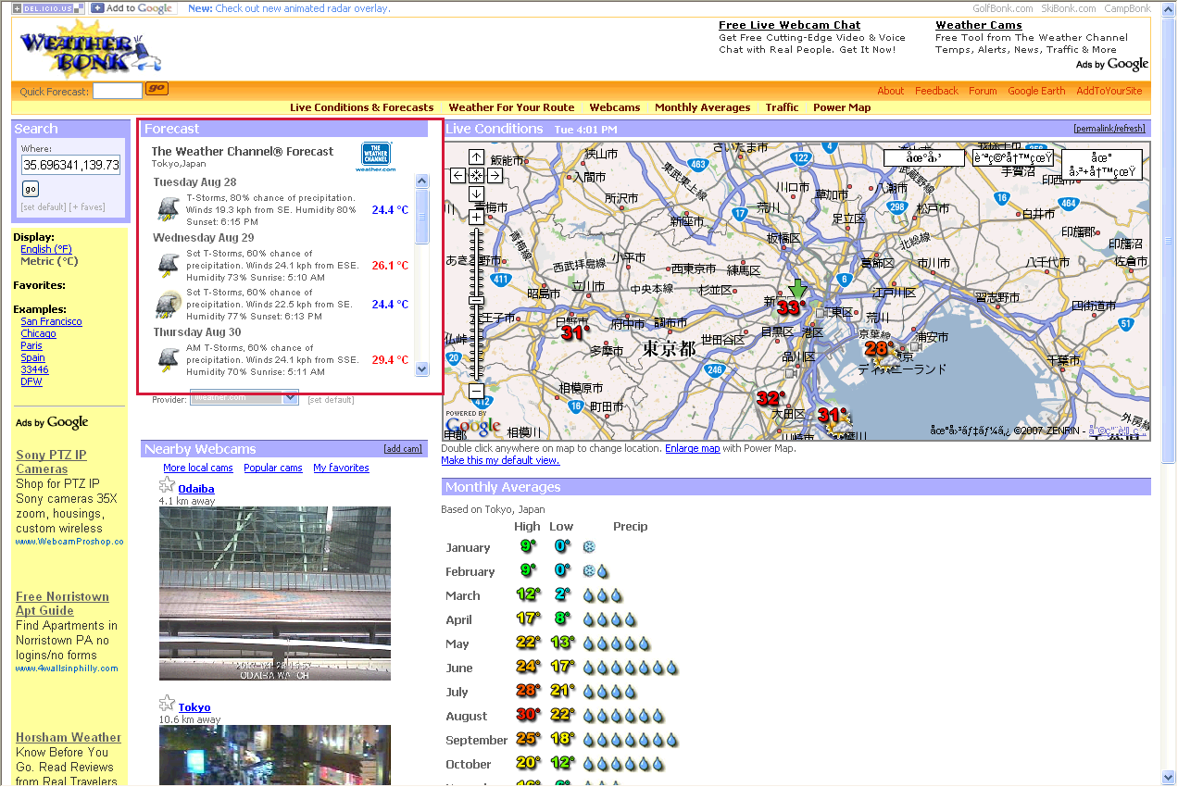1178x787 pixels.
Task: Focus the Quick Forecast input field
Action: 118,91
